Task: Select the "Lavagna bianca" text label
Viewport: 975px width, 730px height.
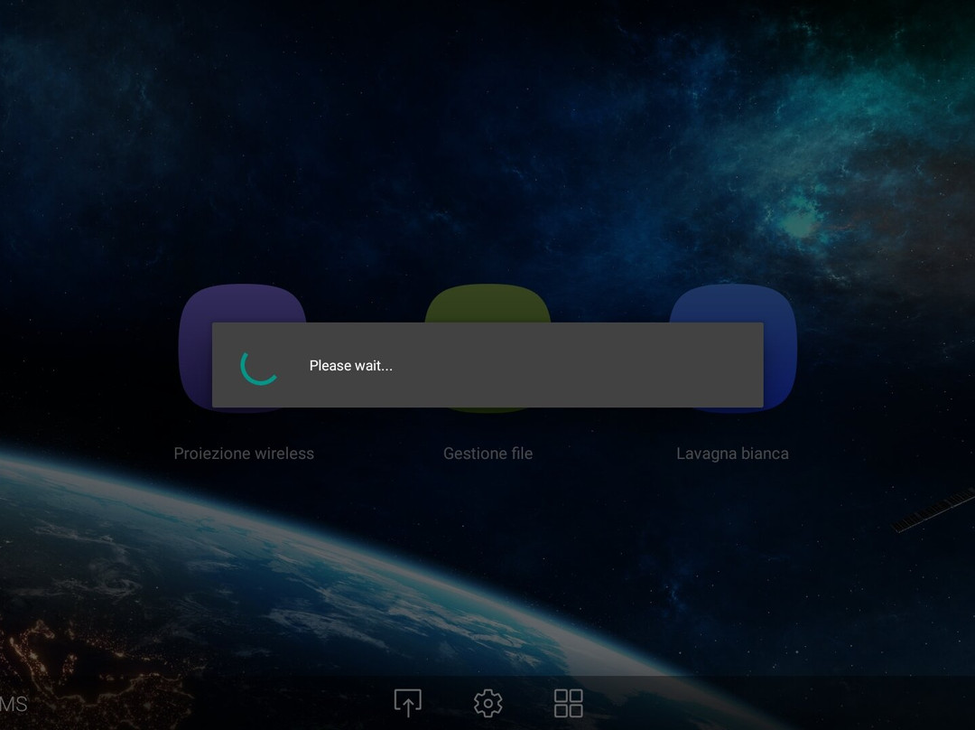Action: (732, 454)
